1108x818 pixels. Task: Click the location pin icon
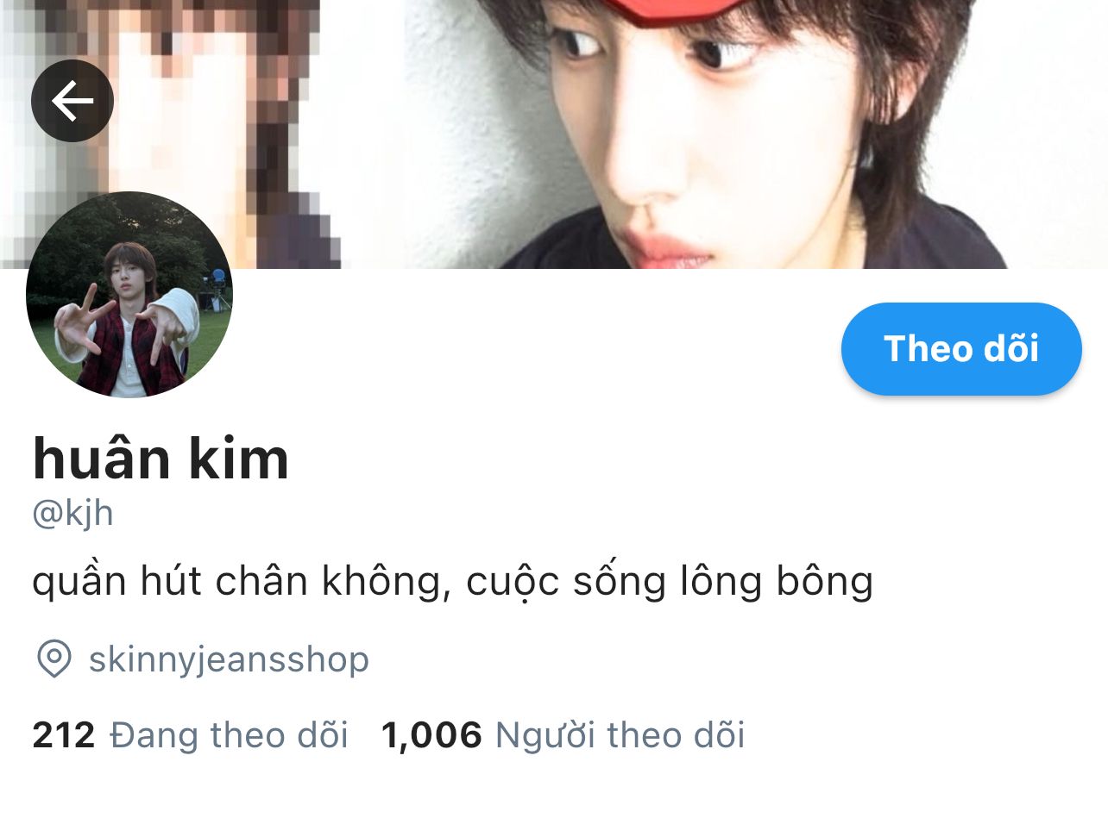(x=54, y=659)
